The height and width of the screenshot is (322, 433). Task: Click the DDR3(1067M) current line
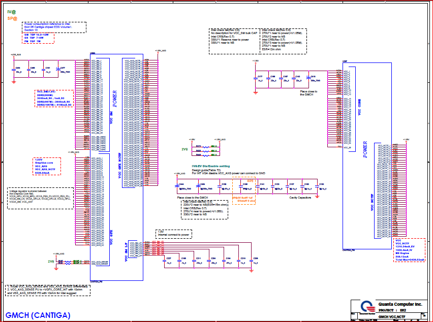coord(54,105)
